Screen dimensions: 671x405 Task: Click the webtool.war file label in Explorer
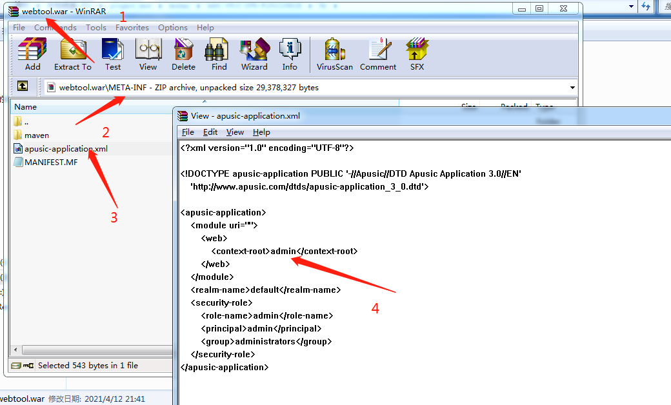point(22,399)
